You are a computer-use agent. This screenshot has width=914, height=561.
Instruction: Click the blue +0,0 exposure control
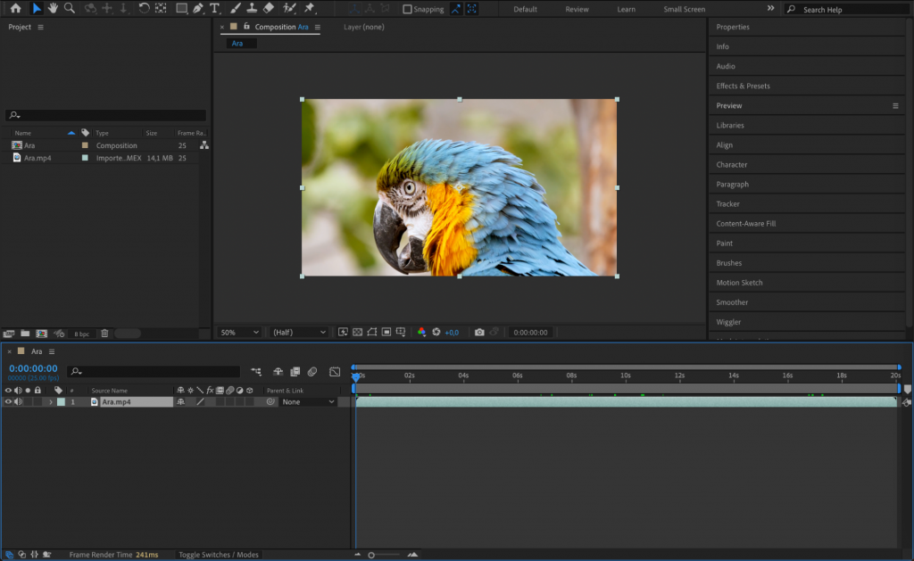coord(451,332)
